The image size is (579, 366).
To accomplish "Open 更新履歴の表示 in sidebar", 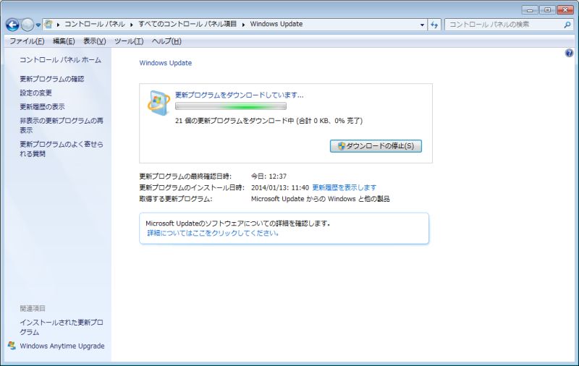I will coord(42,107).
